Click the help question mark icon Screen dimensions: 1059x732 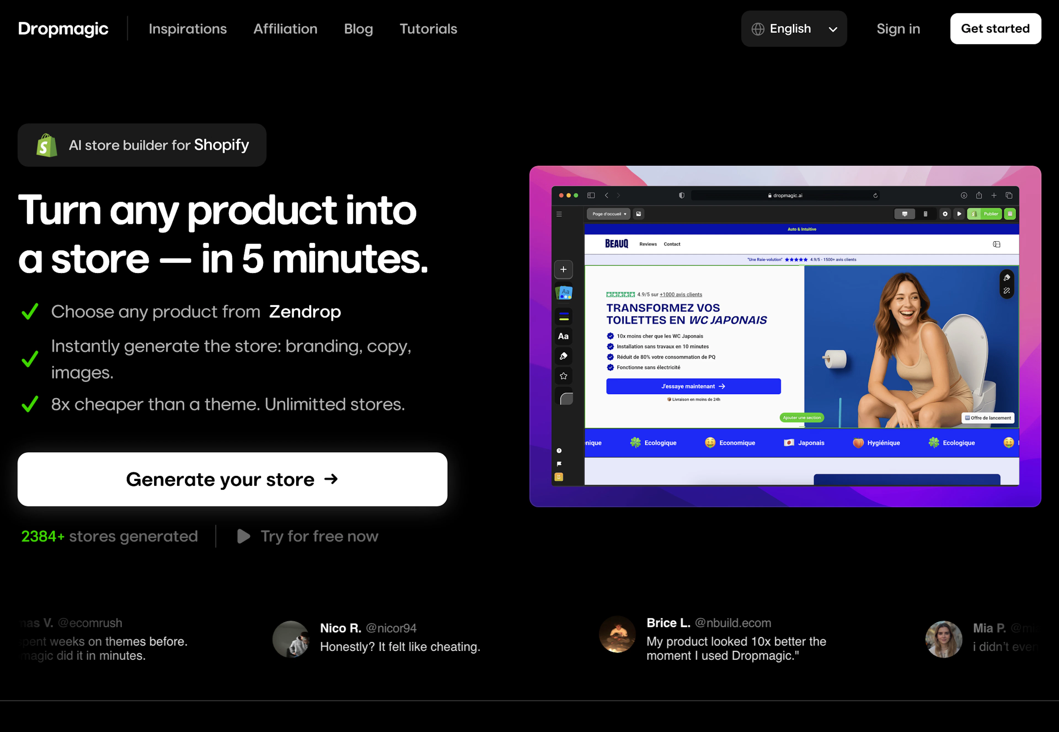[559, 450]
